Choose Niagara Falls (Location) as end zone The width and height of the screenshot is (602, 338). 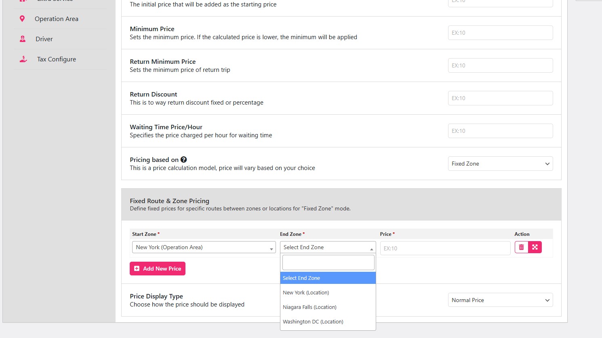[x=309, y=307]
